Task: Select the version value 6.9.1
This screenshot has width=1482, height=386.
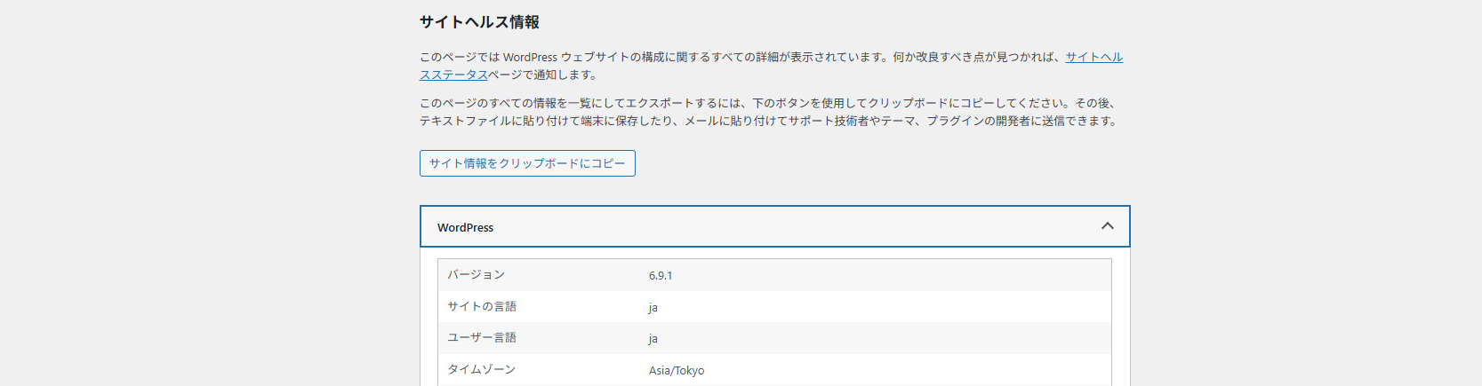Action: 661,276
